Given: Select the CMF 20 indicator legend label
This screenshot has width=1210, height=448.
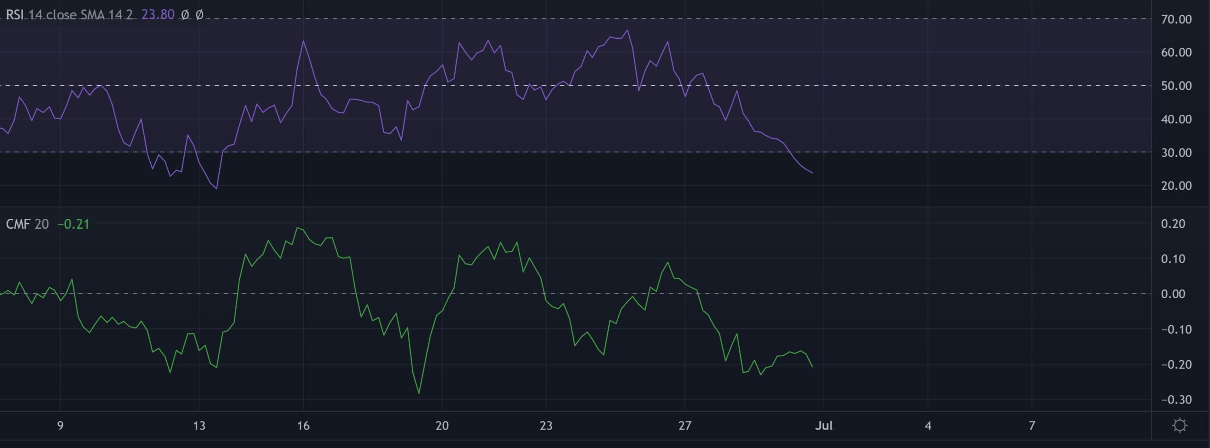Looking at the screenshot, I should [x=27, y=224].
